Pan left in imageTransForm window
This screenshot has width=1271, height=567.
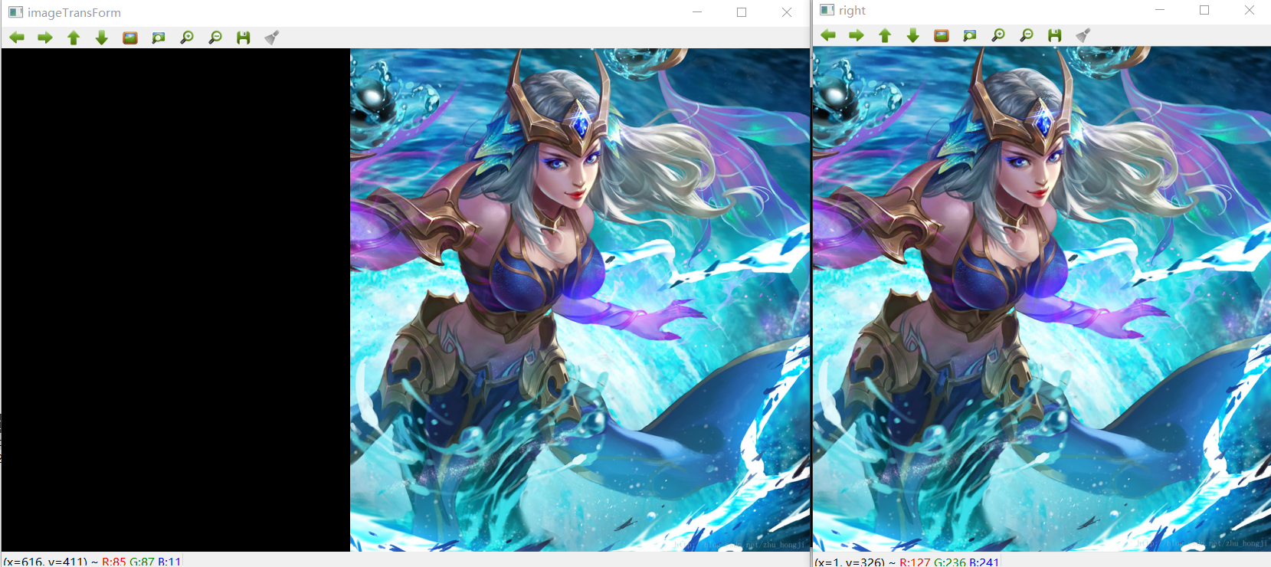[17, 38]
